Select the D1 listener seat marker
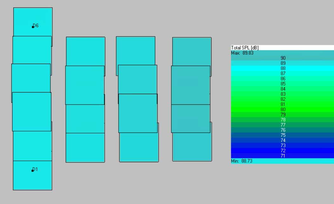Screen dimensions: 334x204 pos(33,171)
